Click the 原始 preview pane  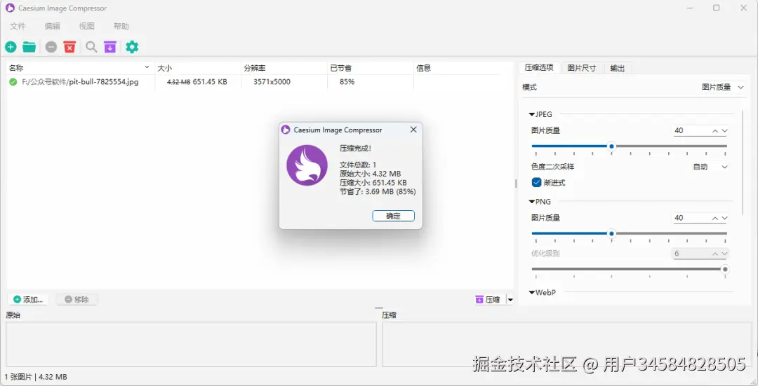click(191, 344)
